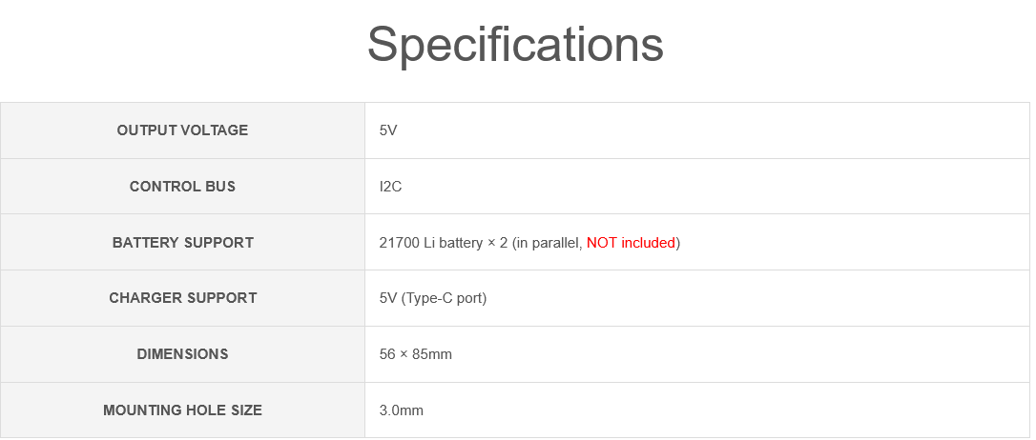The width and height of the screenshot is (1036, 440).
Task: Click the MOUNTING HOLE SIZE label
Action: point(182,410)
